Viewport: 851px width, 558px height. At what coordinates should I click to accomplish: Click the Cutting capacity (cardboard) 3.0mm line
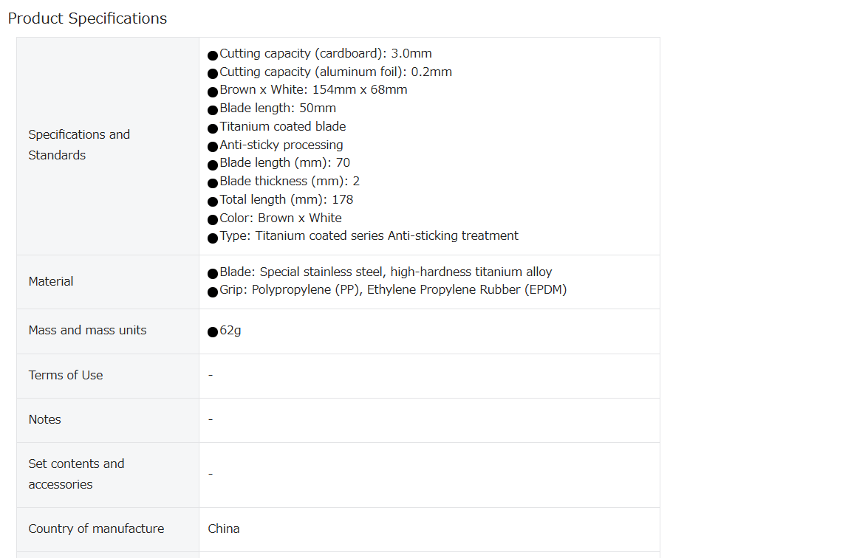click(320, 54)
